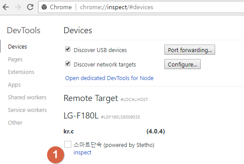Click the page favicon box beside 스마트단속
Viewport: 244px width, 164px height.
point(68,144)
